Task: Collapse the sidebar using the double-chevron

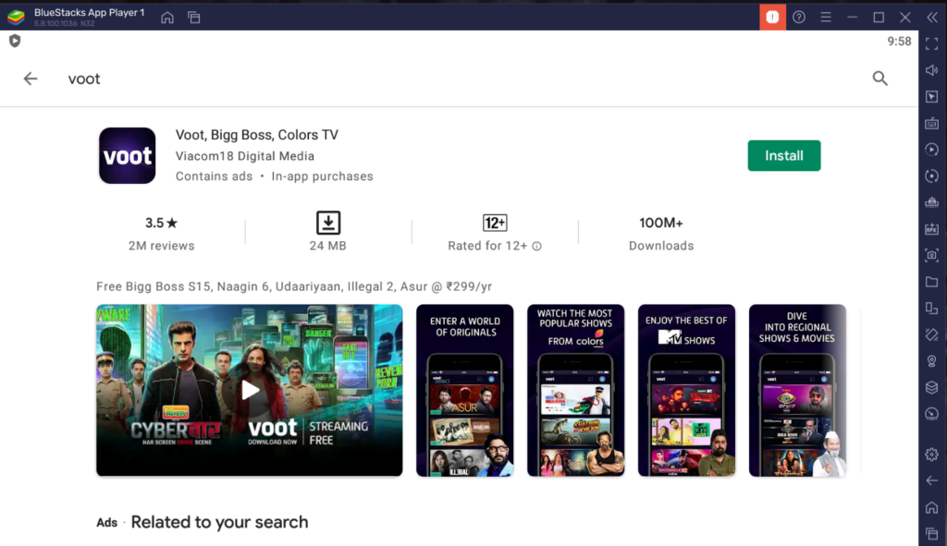Action: click(931, 16)
